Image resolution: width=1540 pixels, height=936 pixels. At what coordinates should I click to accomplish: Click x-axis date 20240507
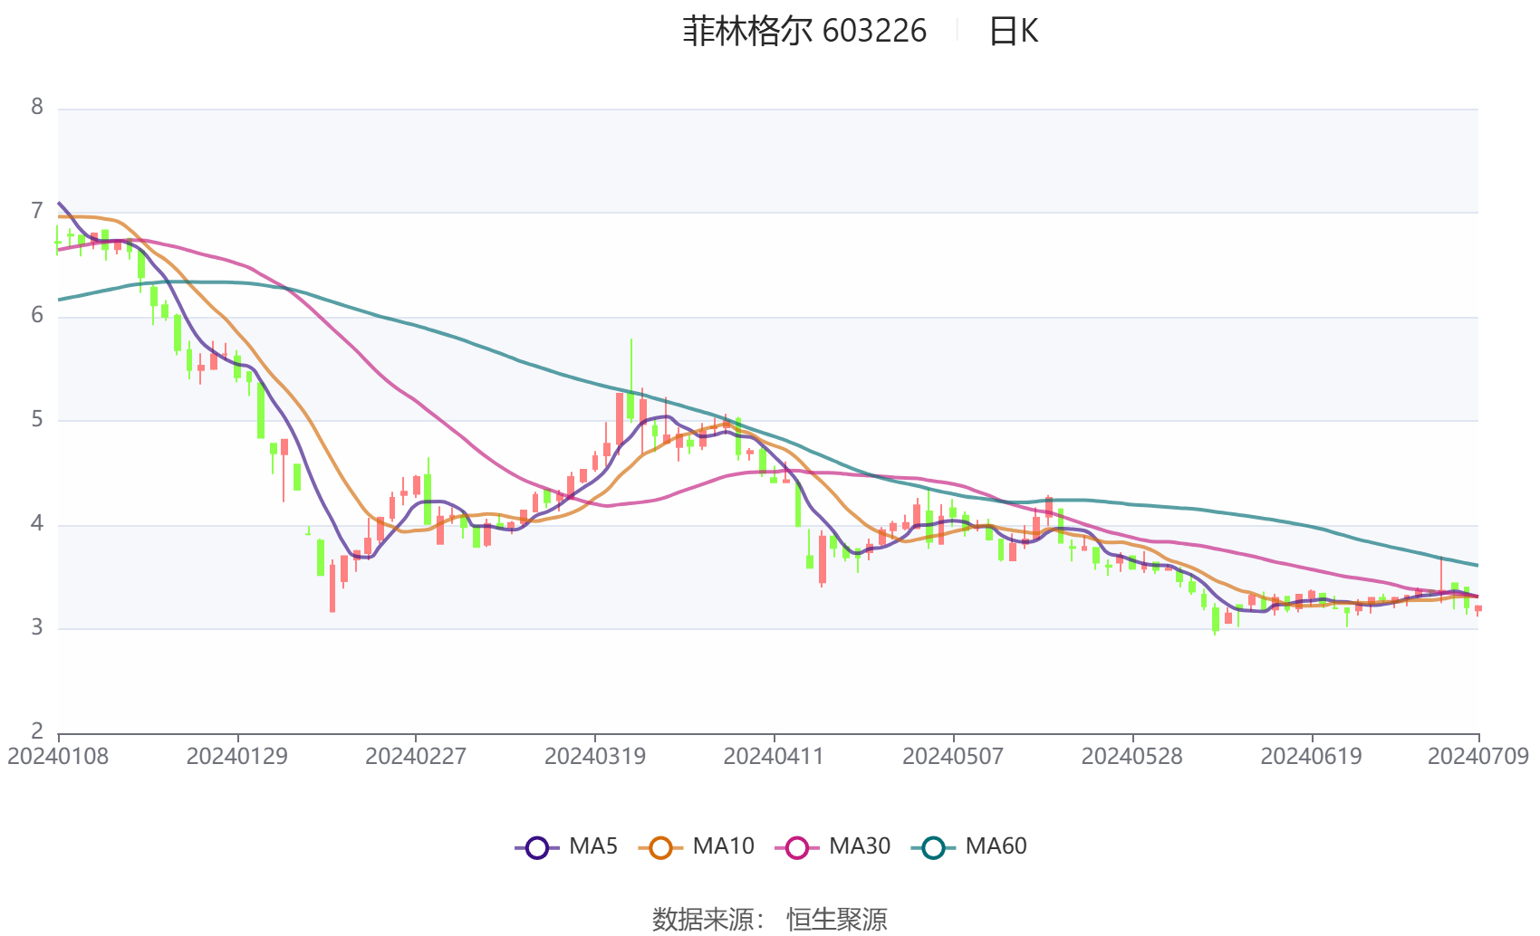pyautogui.click(x=953, y=756)
